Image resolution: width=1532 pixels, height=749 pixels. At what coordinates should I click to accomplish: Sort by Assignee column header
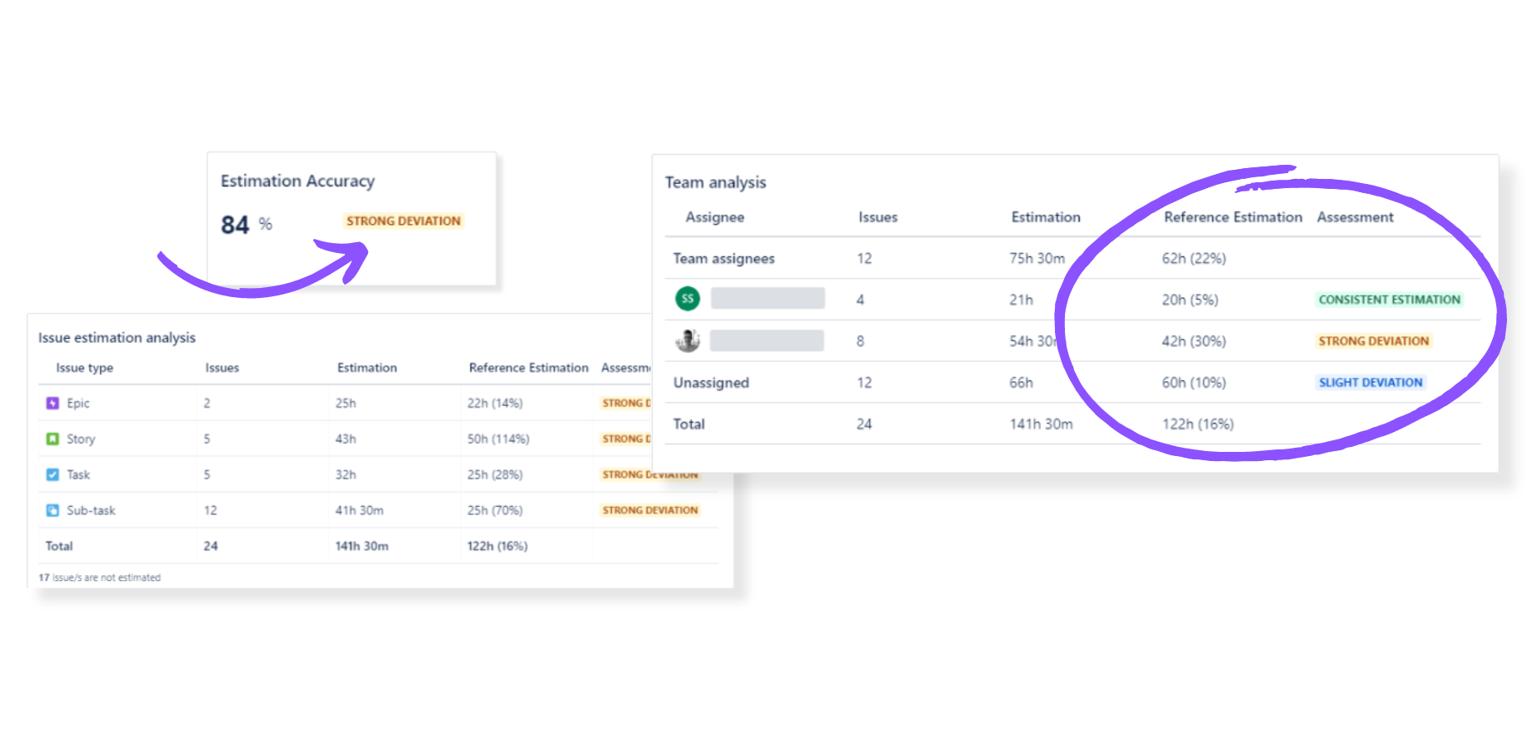[714, 217]
